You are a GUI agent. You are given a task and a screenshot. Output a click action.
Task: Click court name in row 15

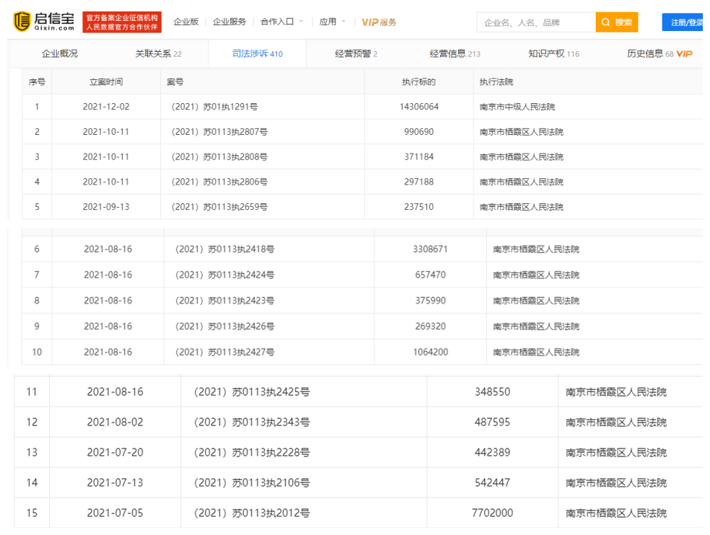(x=616, y=513)
